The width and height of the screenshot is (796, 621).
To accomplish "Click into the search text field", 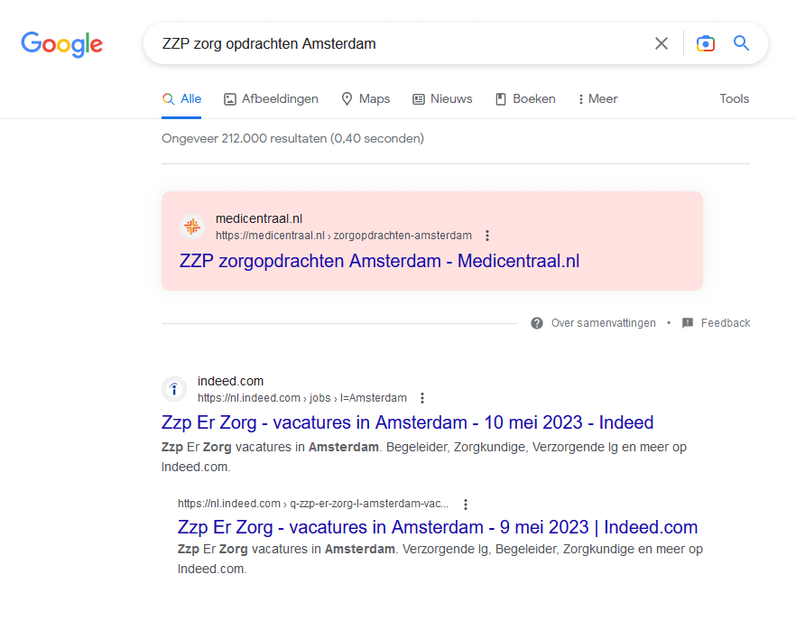I will coord(397,43).
